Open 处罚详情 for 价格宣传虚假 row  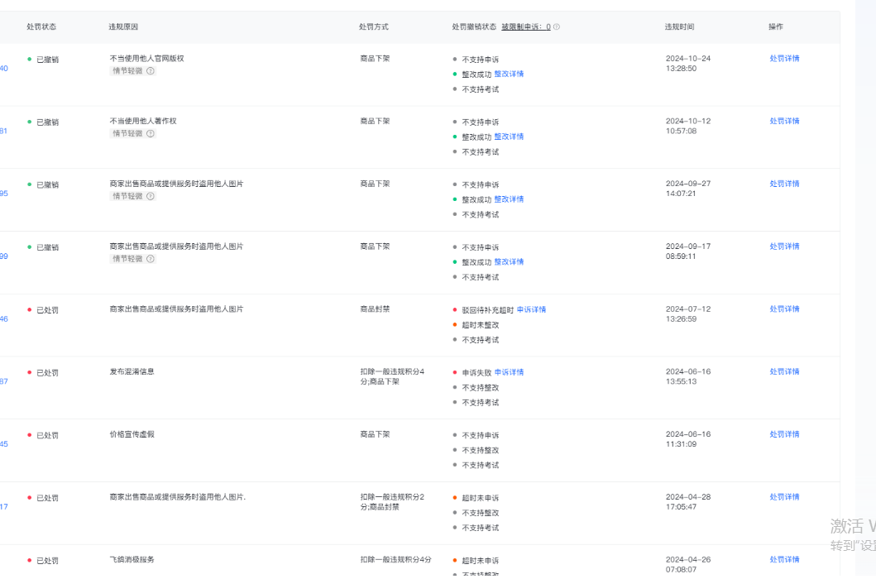pos(784,434)
